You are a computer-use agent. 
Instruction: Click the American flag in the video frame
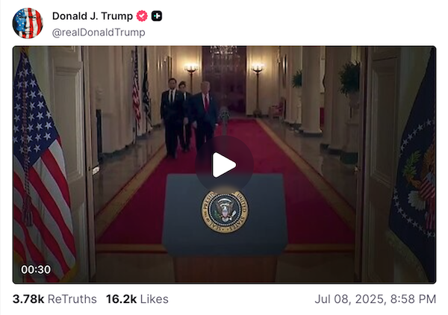tap(43, 167)
